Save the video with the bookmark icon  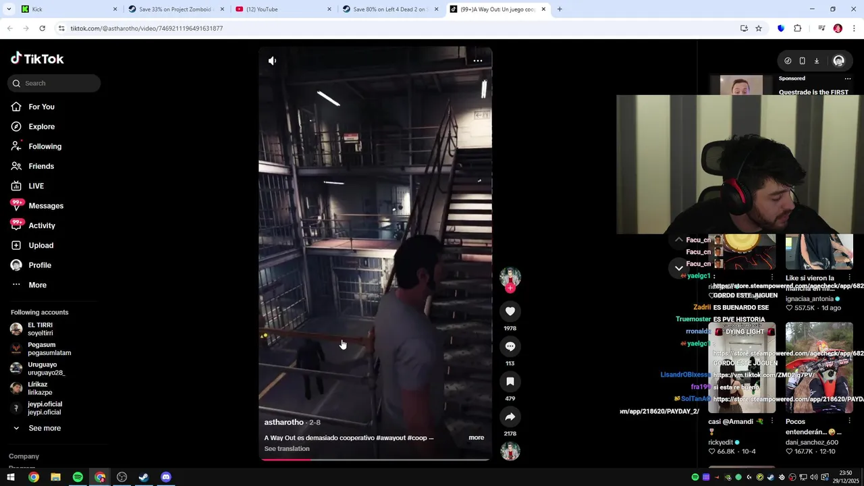point(510,381)
